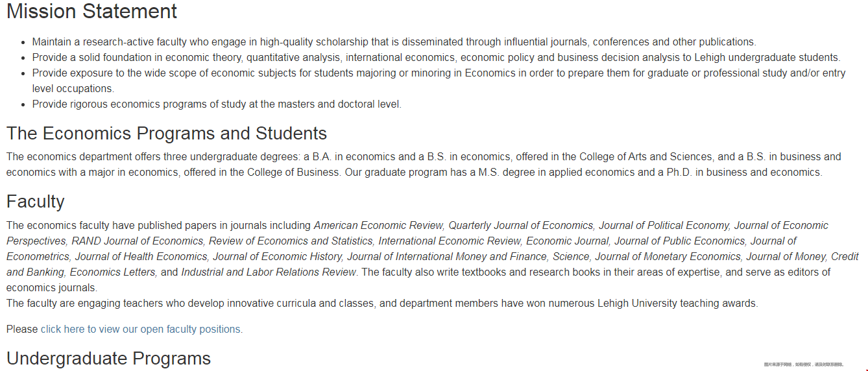Select the bullet starting 'Provide exposure to the wide scope'
The width and height of the screenshot is (868, 371).
439,80
